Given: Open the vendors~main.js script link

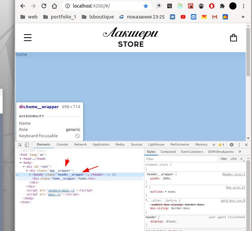Looking at the screenshot, I should tap(61, 190).
